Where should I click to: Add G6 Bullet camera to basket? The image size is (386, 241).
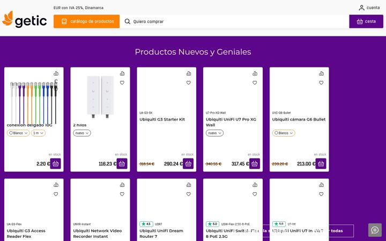(321, 164)
